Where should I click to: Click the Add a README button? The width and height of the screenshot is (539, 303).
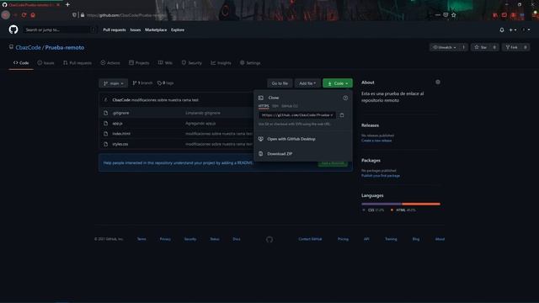pos(333,163)
